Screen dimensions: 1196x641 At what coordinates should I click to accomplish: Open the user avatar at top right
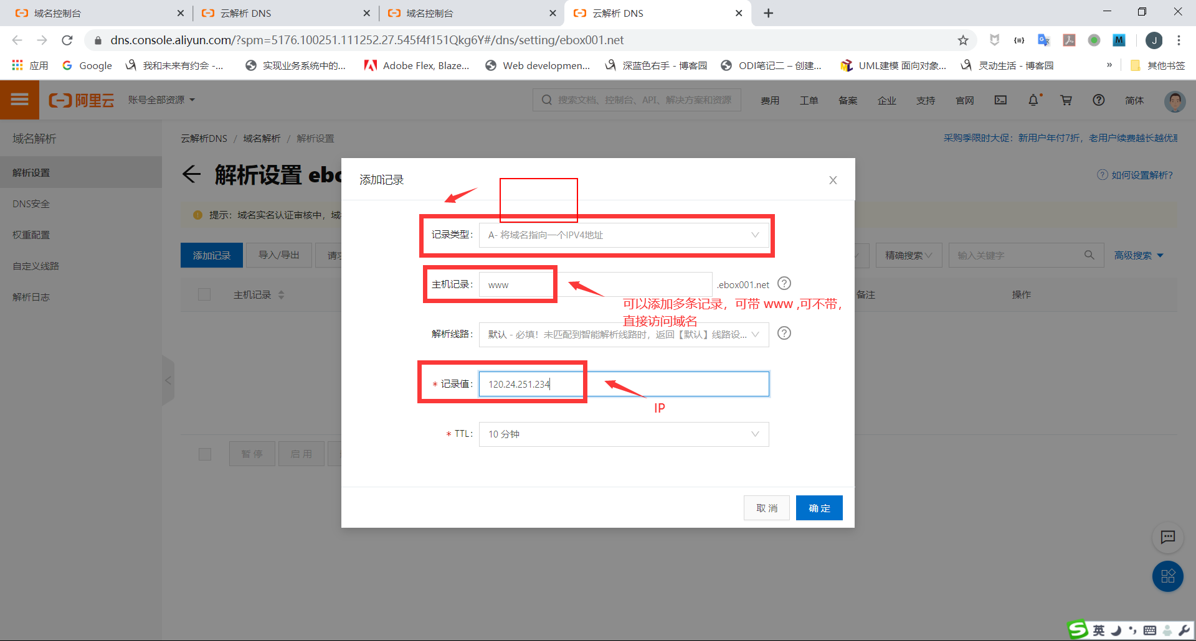pos(1174,101)
